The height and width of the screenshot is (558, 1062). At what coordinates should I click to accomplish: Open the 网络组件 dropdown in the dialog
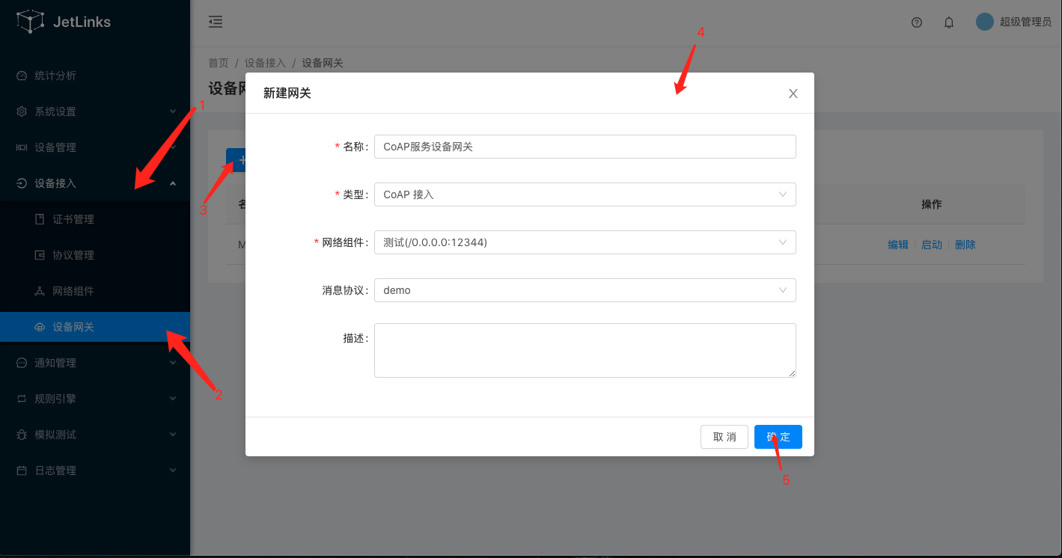585,242
